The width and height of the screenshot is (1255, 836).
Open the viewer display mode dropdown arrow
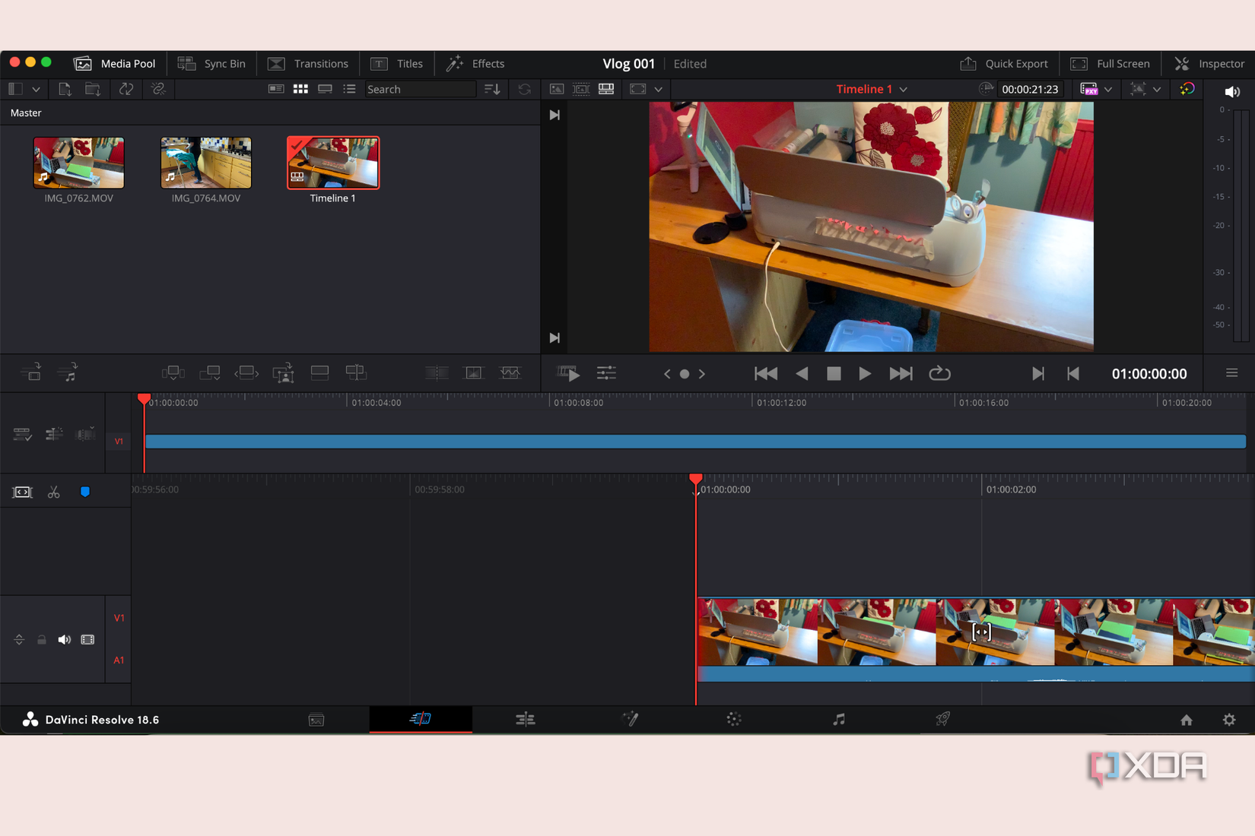659,90
